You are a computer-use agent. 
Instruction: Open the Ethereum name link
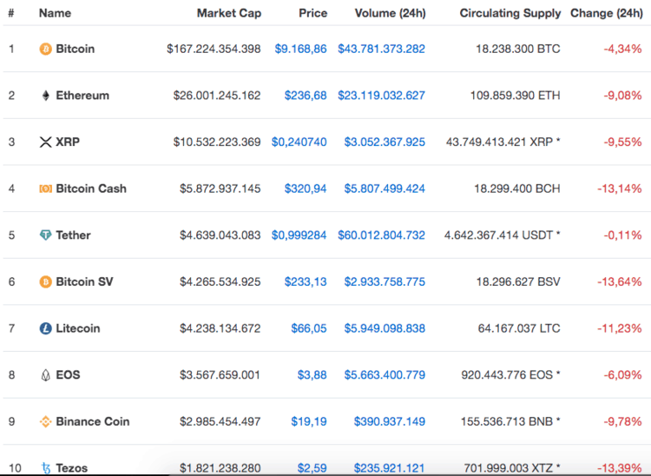(x=82, y=96)
